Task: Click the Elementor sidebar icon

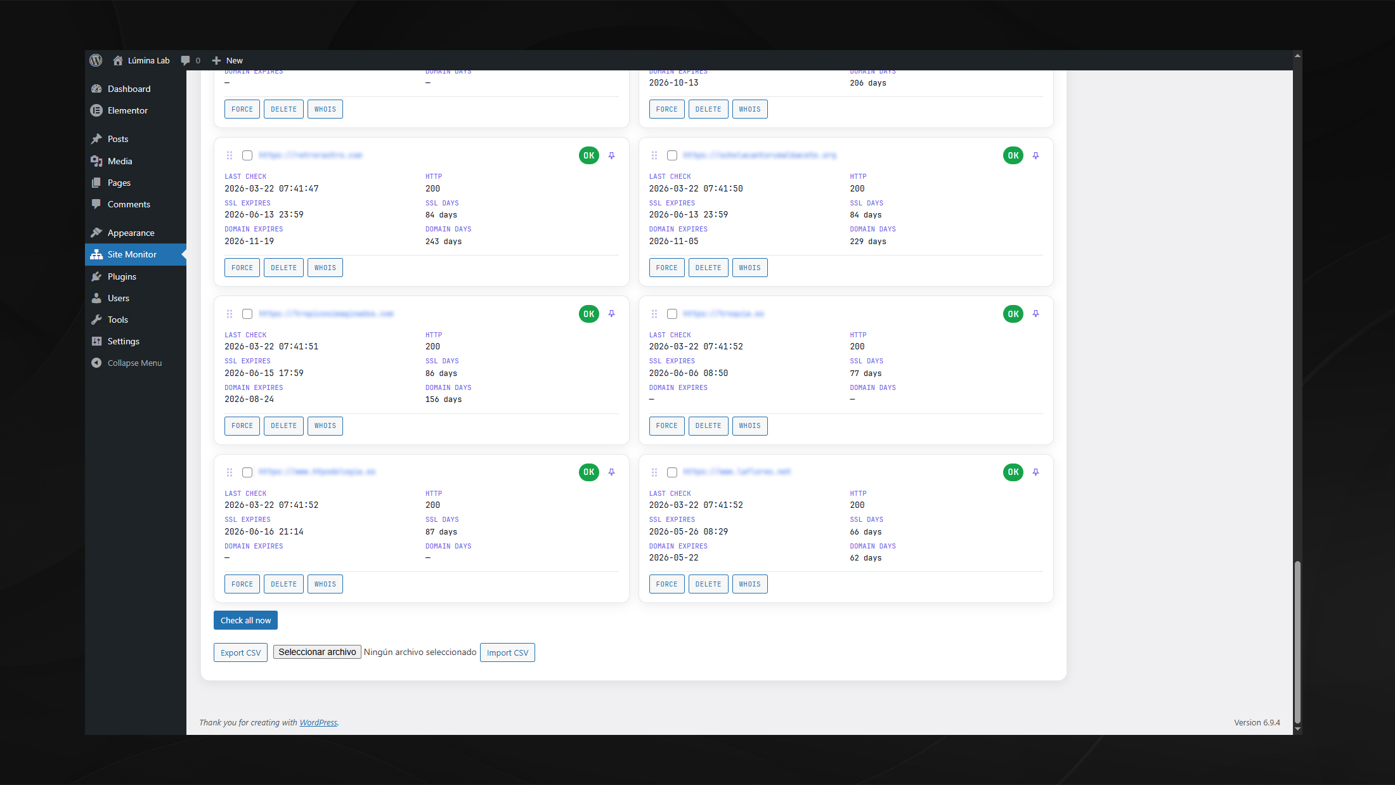Action: (x=96, y=110)
